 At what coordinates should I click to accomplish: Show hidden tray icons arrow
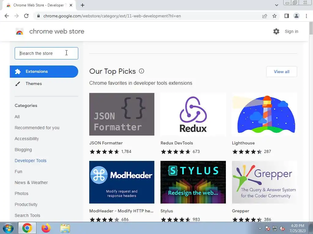(260, 228)
